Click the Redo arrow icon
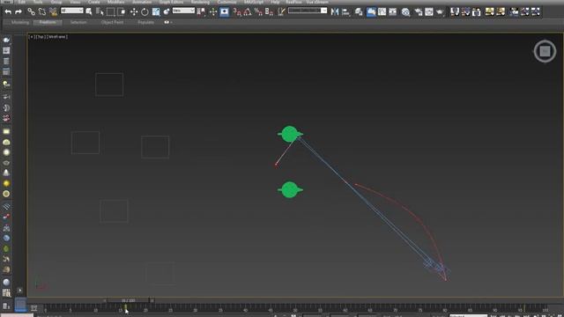The image size is (564, 317). click(x=18, y=11)
